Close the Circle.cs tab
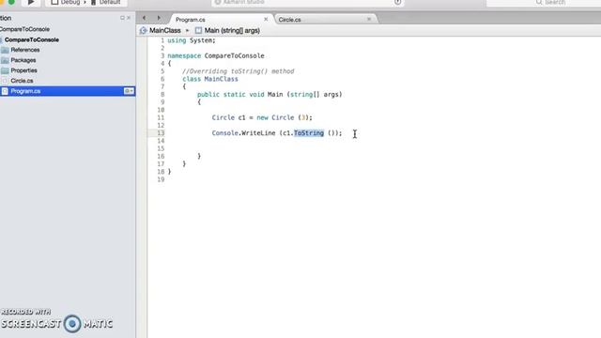Image resolution: width=601 pixels, height=338 pixels. 369,19
